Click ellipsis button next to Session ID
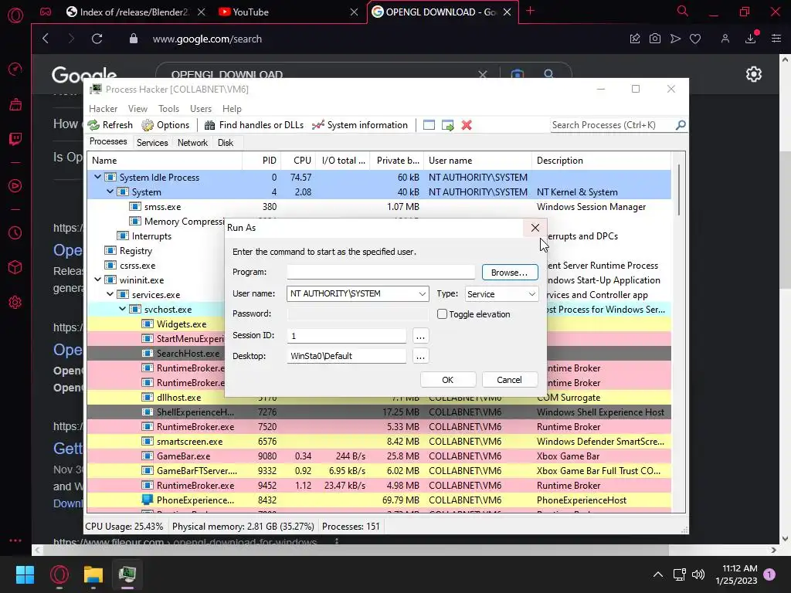 coord(420,336)
